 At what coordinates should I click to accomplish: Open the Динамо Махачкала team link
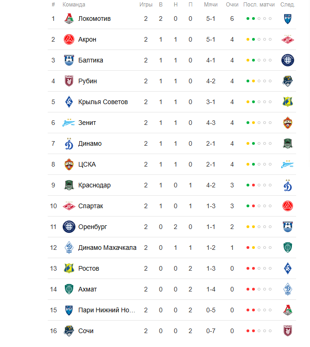click(107, 248)
